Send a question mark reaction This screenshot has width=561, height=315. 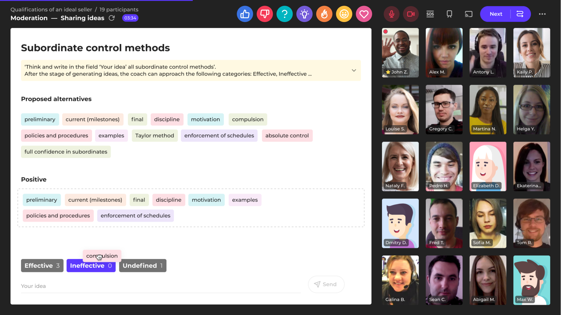click(x=285, y=14)
